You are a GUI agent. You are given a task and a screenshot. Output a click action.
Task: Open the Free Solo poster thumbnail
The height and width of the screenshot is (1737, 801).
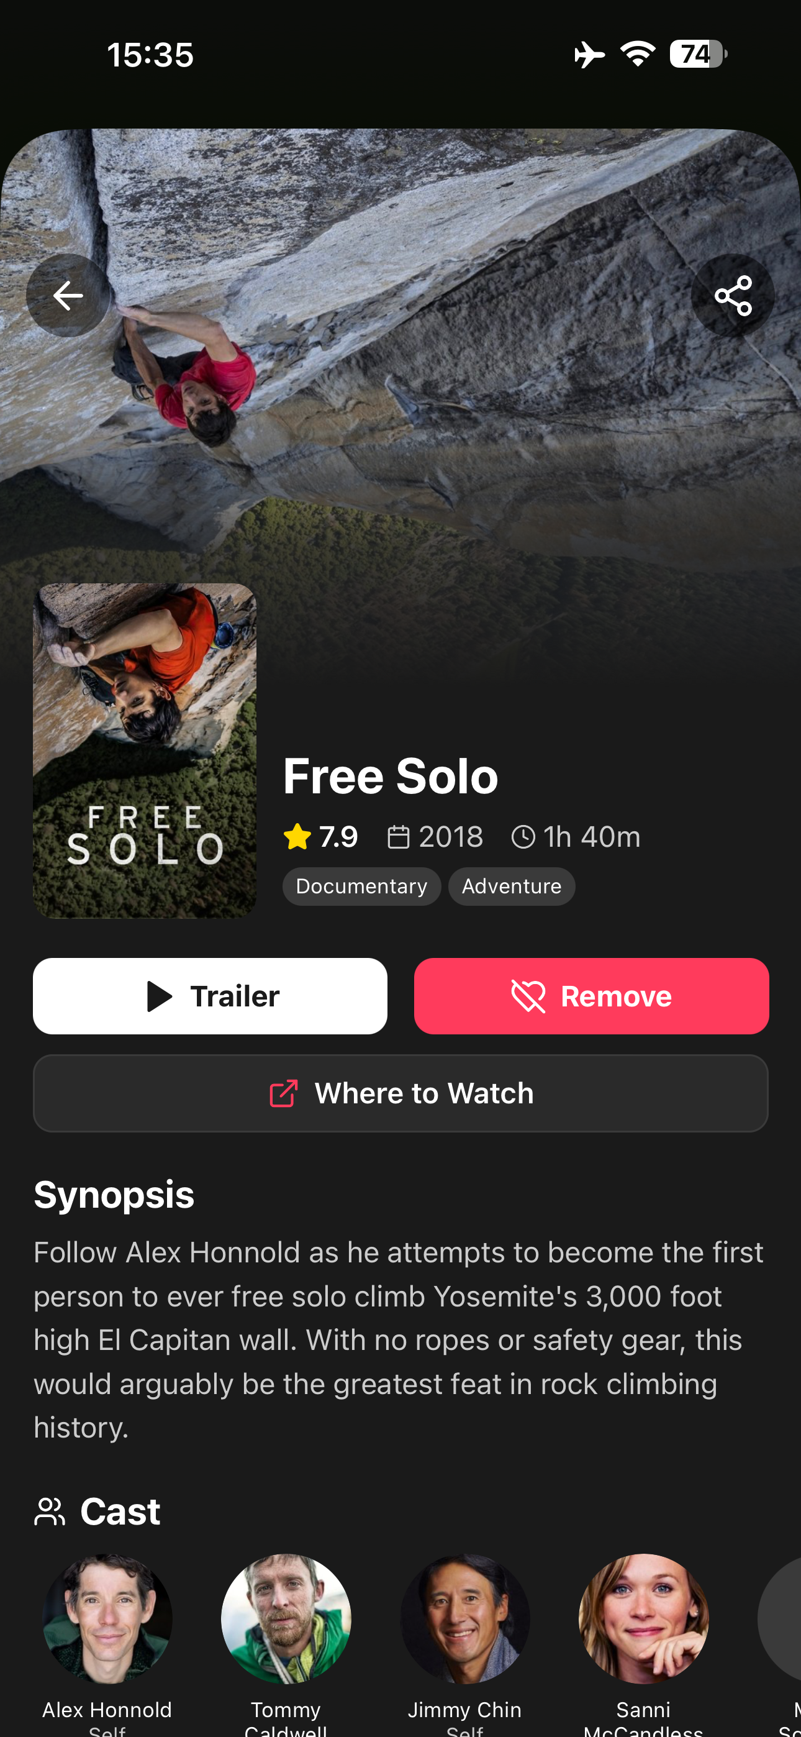tap(144, 750)
